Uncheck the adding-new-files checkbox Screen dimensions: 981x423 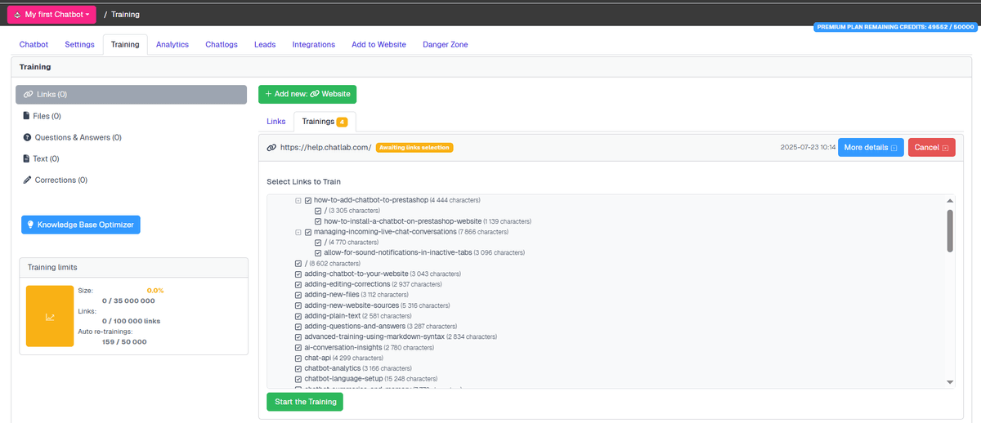(298, 295)
